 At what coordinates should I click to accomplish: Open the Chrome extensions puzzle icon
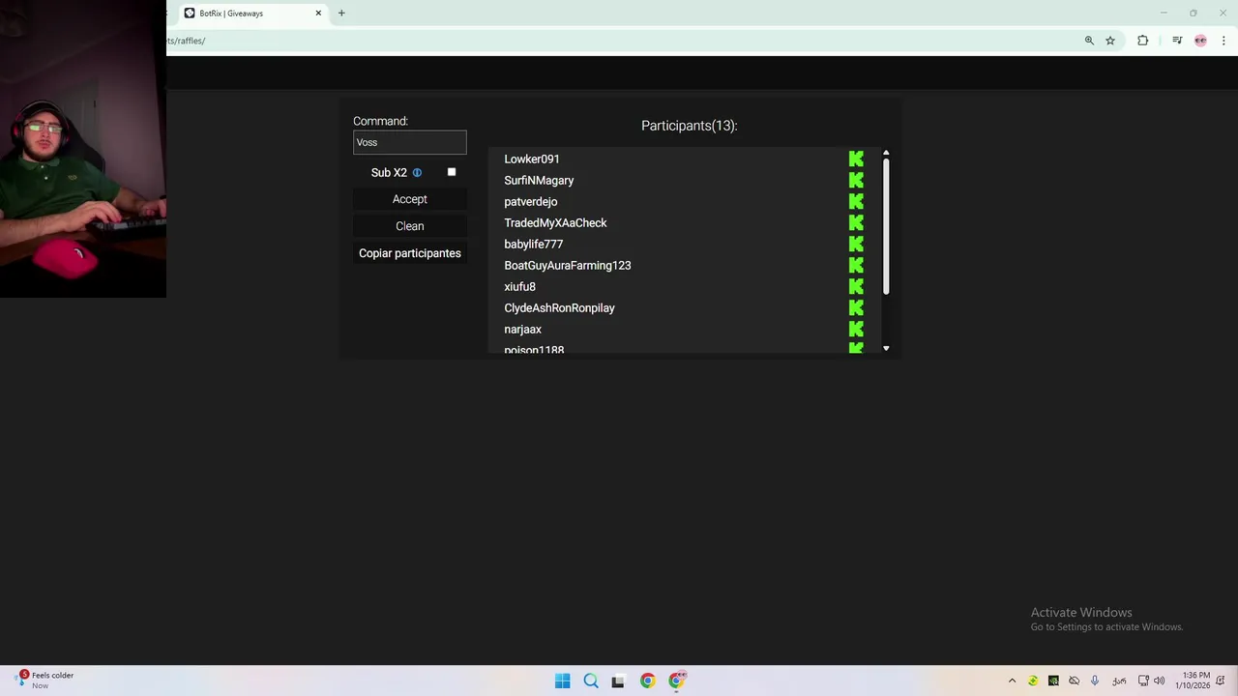pyautogui.click(x=1142, y=41)
